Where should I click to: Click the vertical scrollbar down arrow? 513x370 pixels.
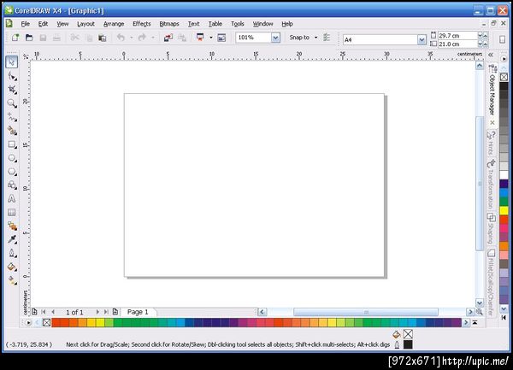[480, 302]
